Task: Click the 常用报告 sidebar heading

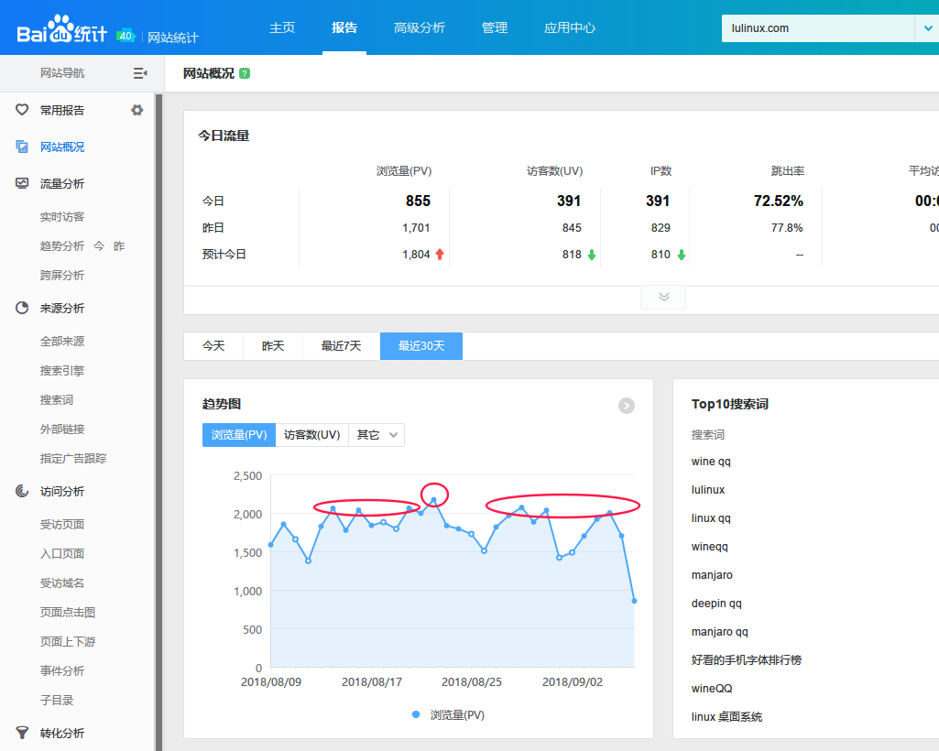Action: pyautogui.click(x=62, y=110)
